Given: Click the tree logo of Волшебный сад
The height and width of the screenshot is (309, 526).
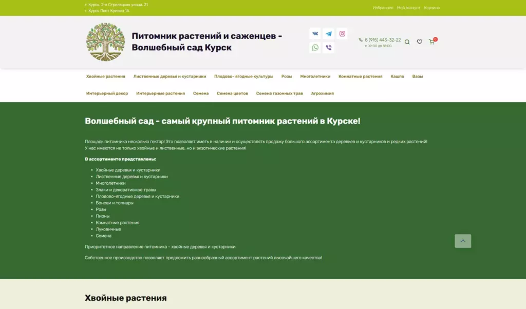Looking at the screenshot, I should [105, 42].
